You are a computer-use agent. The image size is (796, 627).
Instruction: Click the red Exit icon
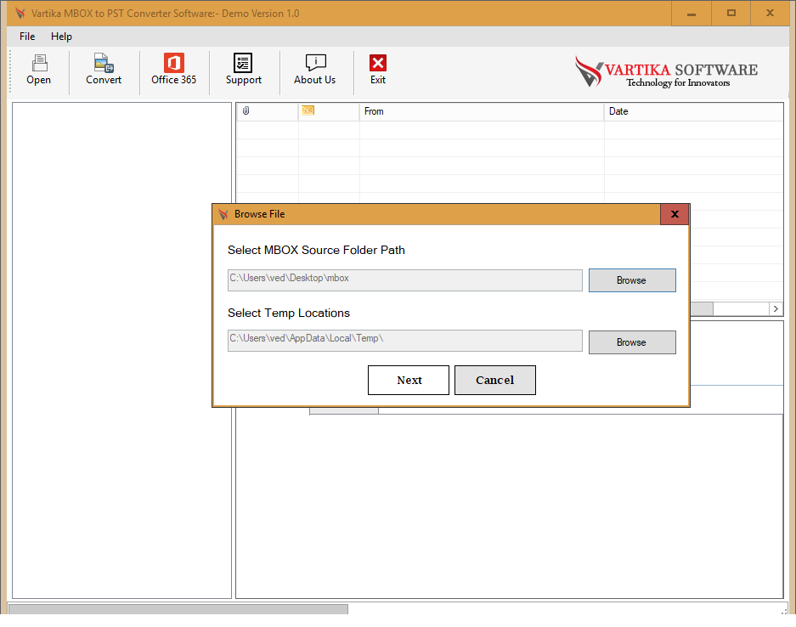(378, 70)
